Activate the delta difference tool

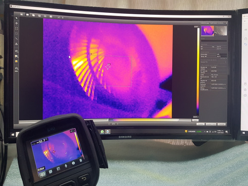16,44
